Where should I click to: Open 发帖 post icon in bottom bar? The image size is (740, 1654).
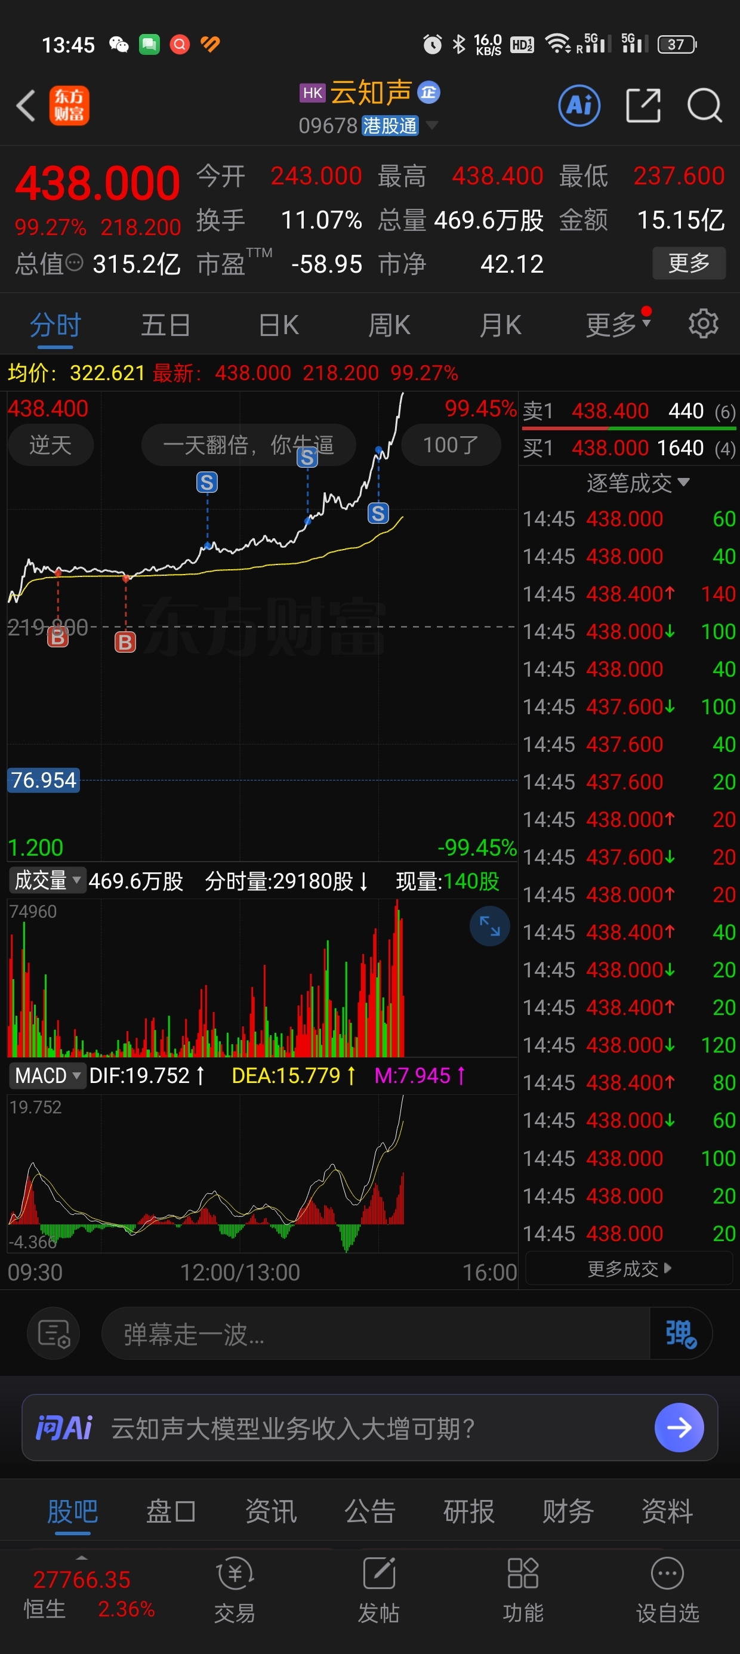click(379, 1589)
